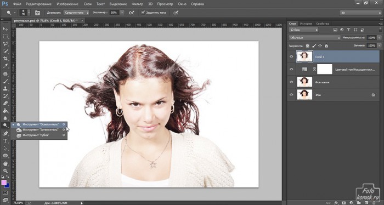The width and height of the screenshot is (384, 205).
Task: Select the History Brush tool
Action: tap(5, 96)
